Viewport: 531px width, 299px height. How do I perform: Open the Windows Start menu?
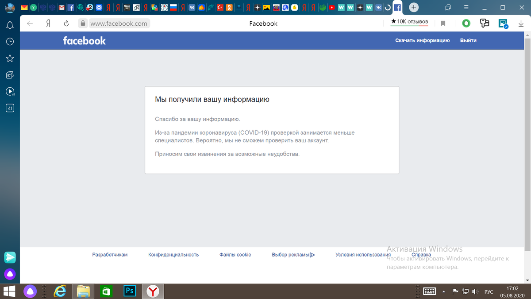pyautogui.click(x=9, y=291)
